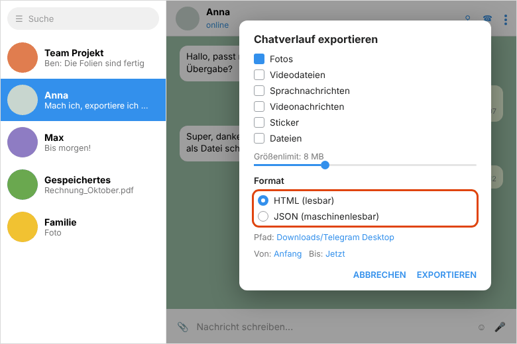The height and width of the screenshot is (344, 517).
Task: Click the EXPORTIEREN button
Action: click(x=447, y=275)
